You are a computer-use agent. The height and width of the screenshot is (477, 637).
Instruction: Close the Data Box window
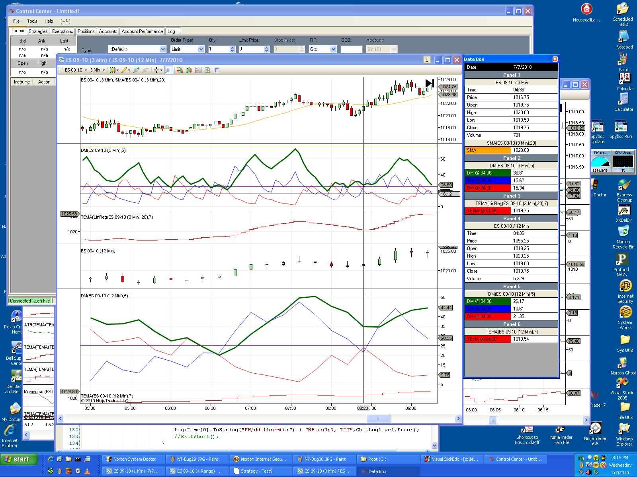555,59
